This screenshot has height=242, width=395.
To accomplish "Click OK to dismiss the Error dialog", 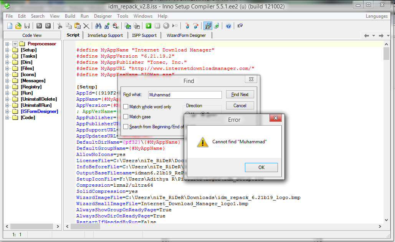I will [x=261, y=167].
